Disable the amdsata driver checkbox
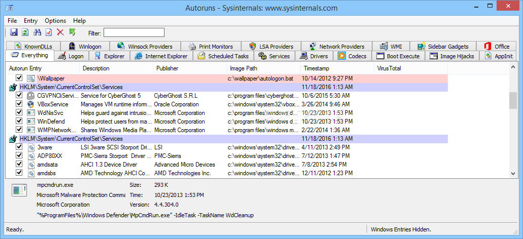The width and height of the screenshot is (523, 239). tap(19, 164)
